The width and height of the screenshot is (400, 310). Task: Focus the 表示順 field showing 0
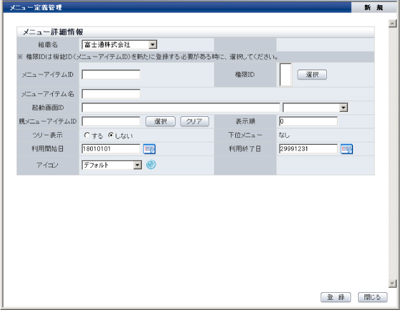click(x=308, y=121)
